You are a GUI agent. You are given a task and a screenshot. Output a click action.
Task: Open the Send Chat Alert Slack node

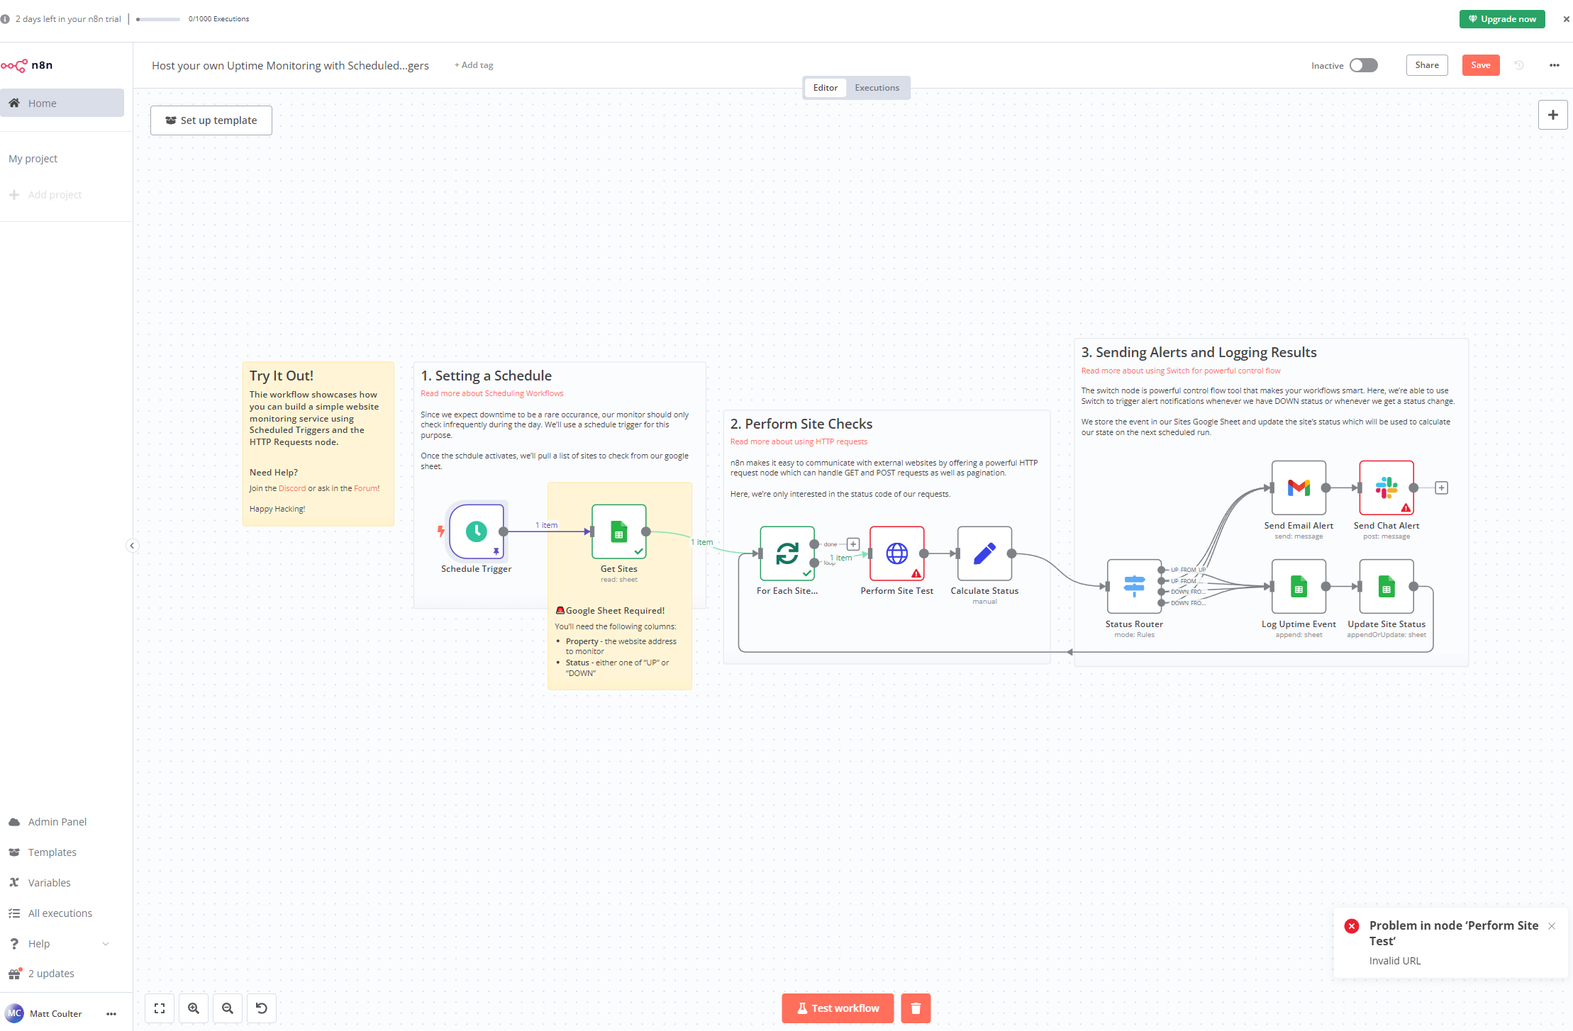1386,488
